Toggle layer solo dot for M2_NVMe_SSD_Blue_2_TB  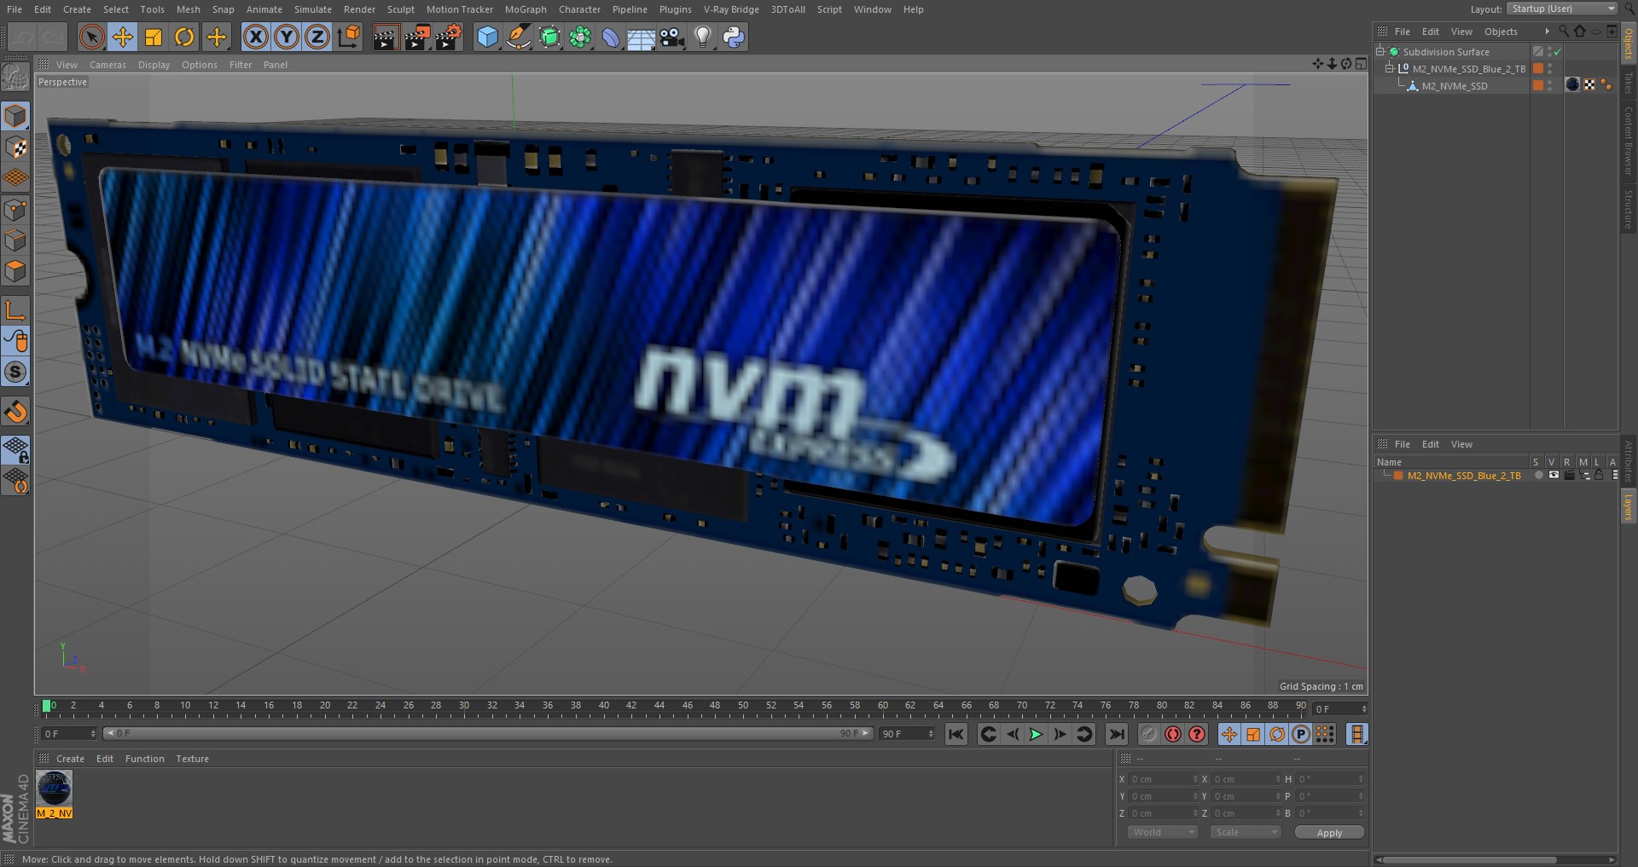pyautogui.click(x=1538, y=476)
